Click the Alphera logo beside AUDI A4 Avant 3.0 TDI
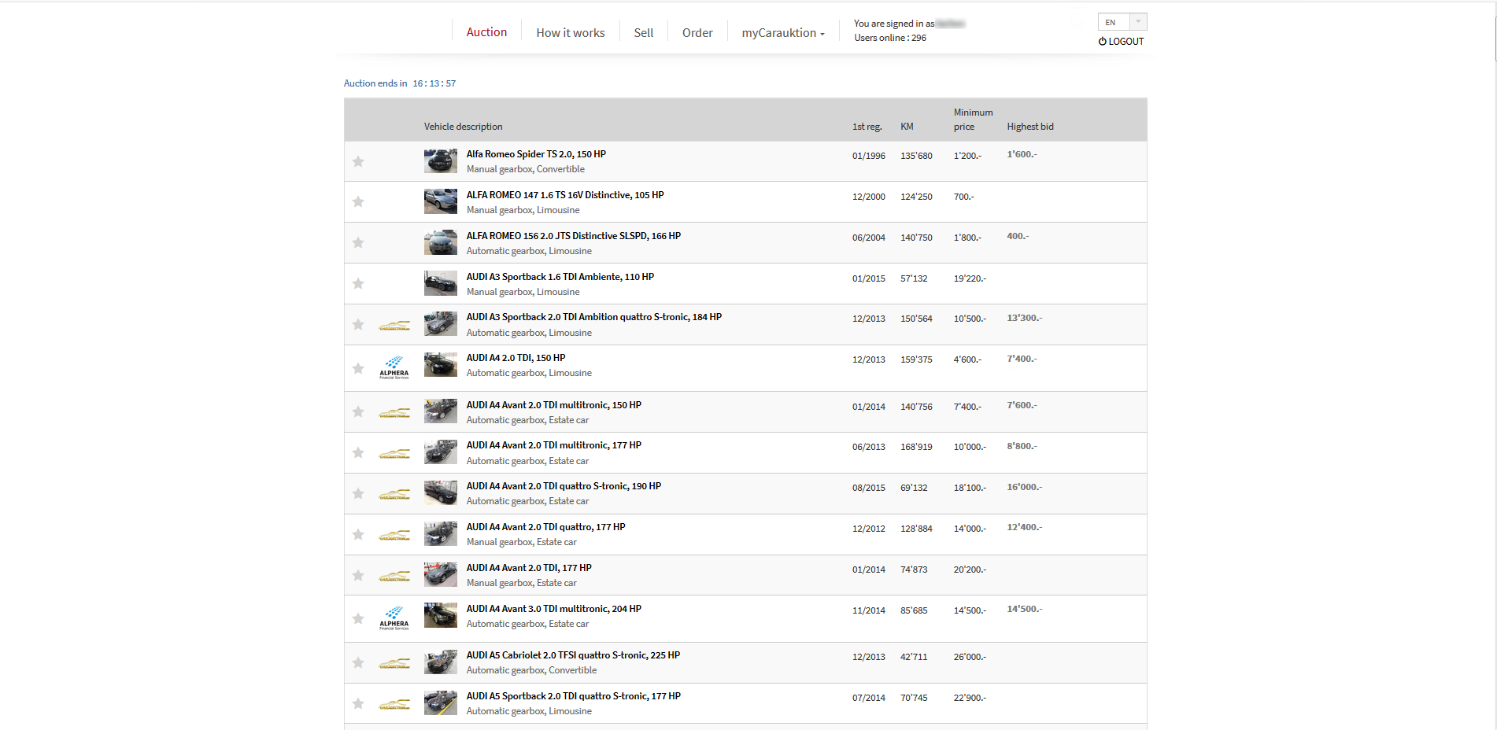 [x=394, y=618]
